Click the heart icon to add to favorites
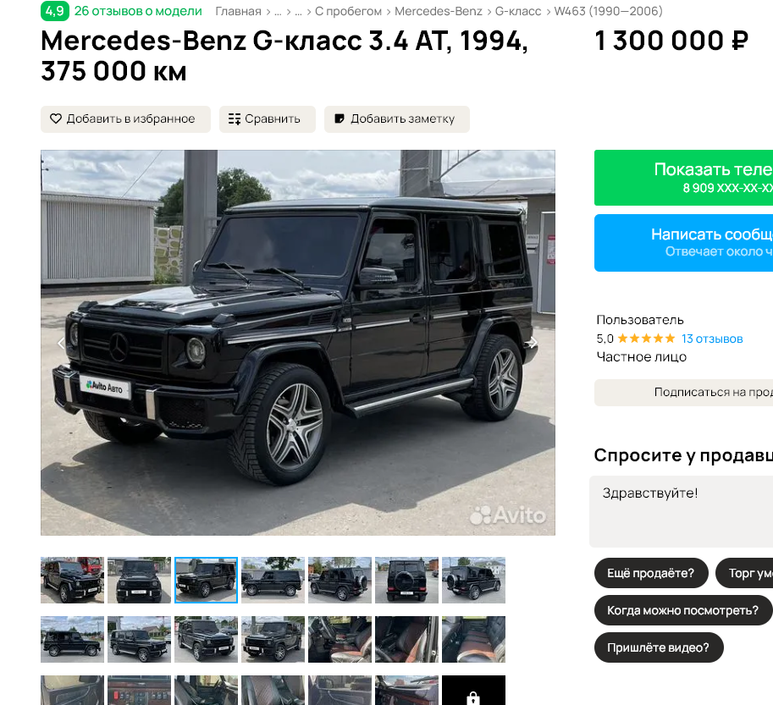The width and height of the screenshot is (773, 705). [56, 118]
